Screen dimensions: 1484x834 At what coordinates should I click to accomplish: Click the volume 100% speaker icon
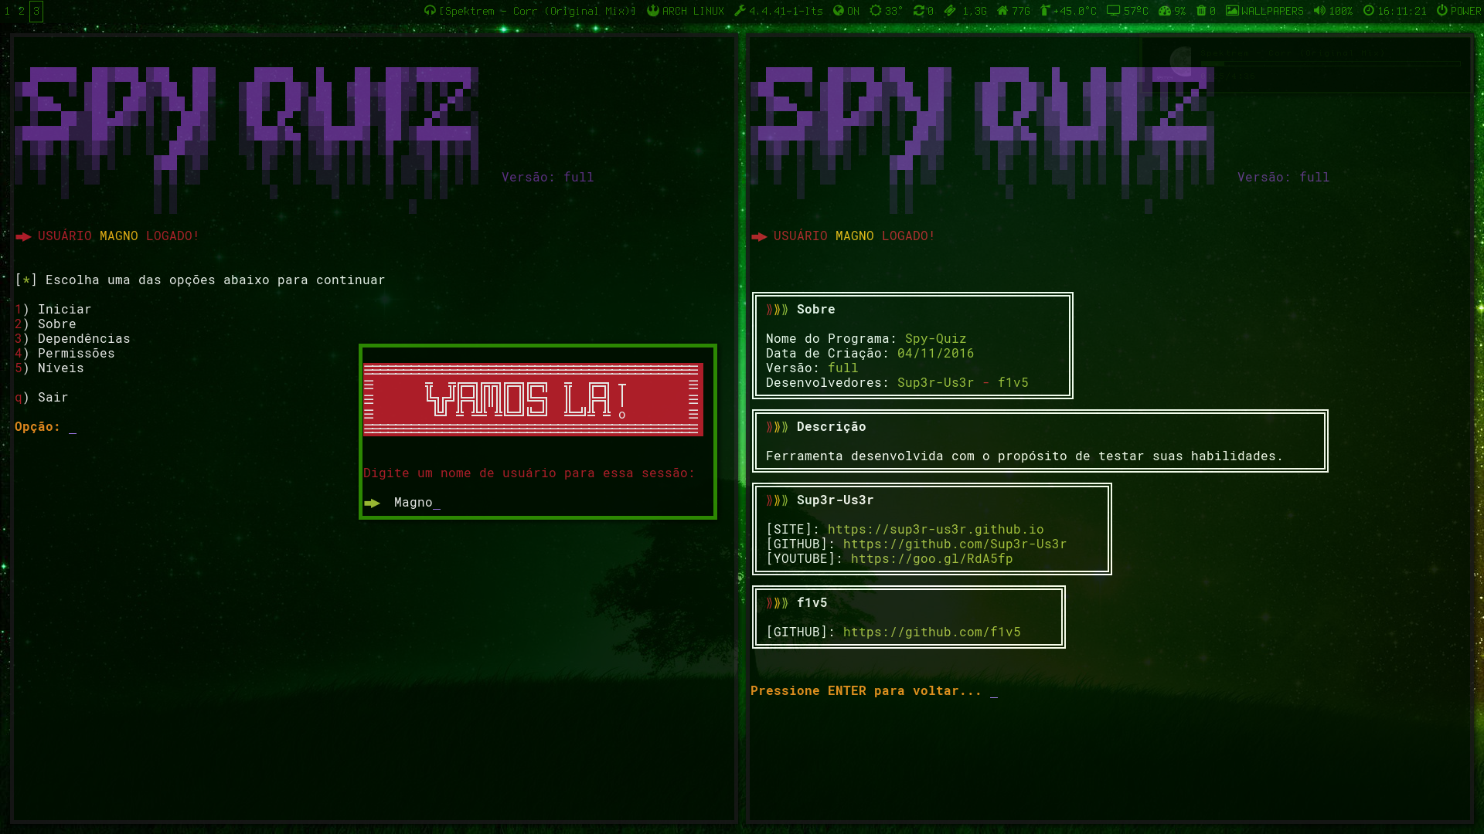(x=1319, y=11)
